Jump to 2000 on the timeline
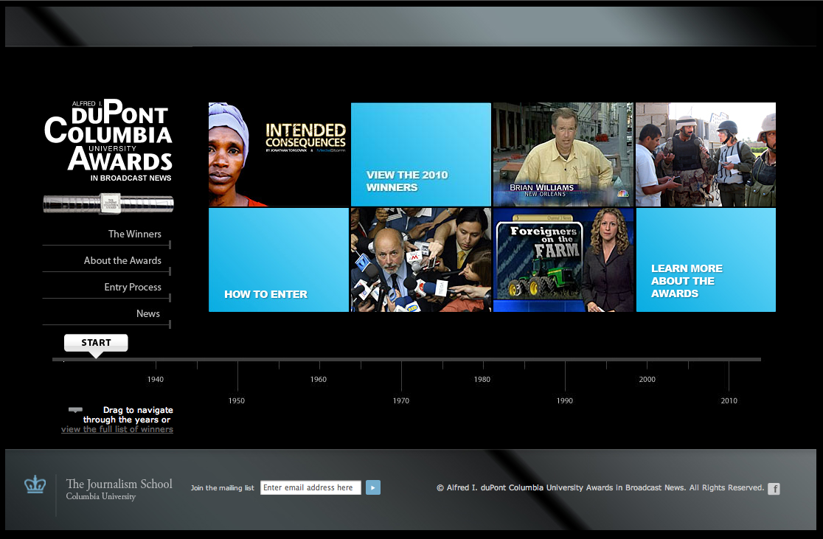 pyautogui.click(x=647, y=379)
